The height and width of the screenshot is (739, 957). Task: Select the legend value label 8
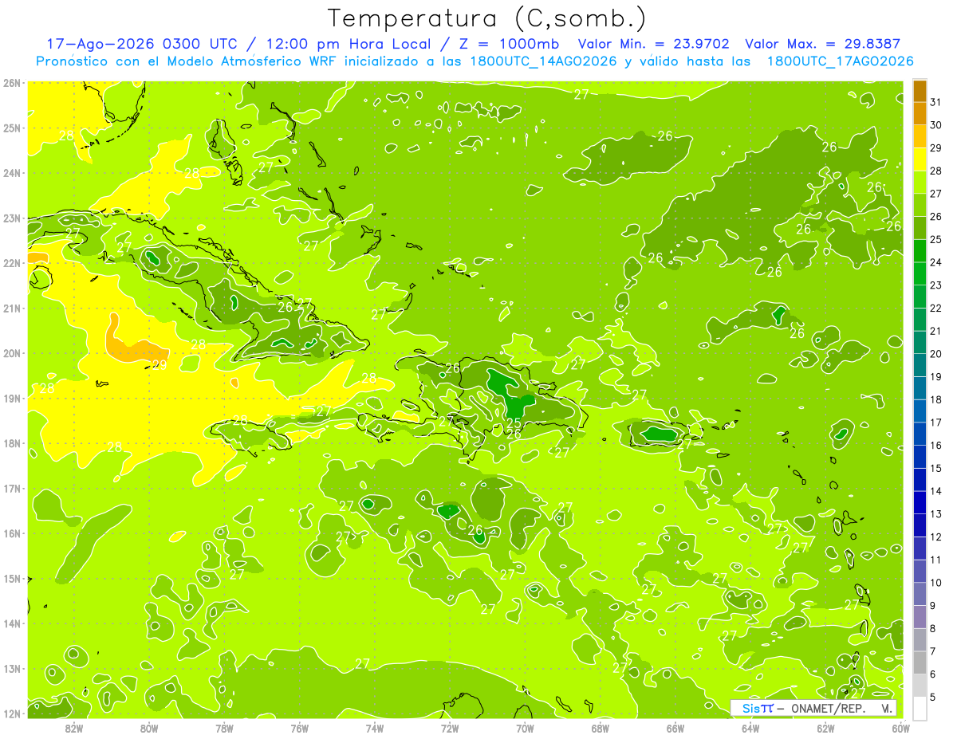click(x=933, y=629)
